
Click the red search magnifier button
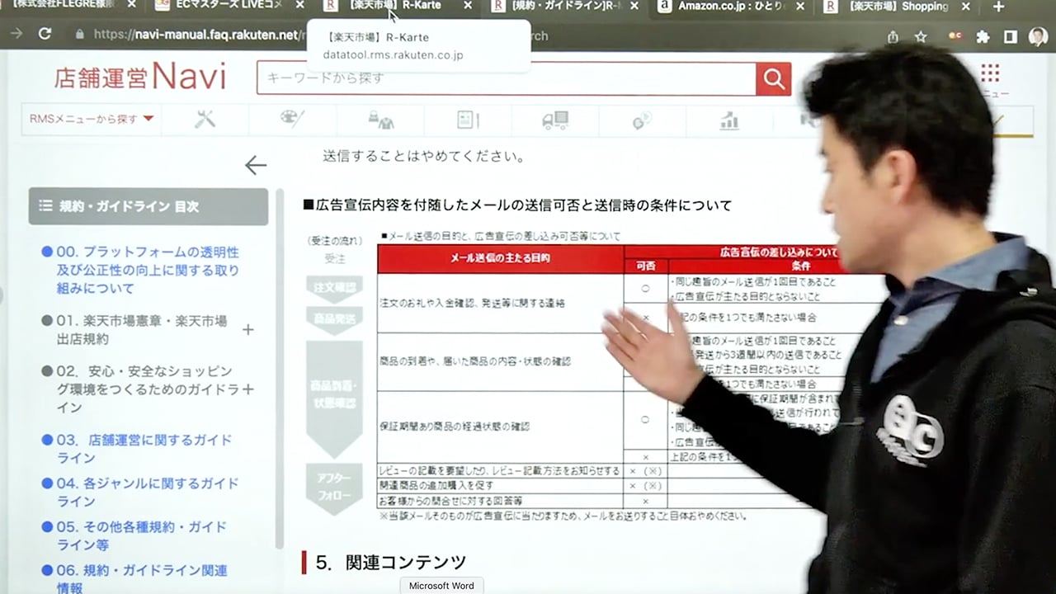(x=773, y=78)
